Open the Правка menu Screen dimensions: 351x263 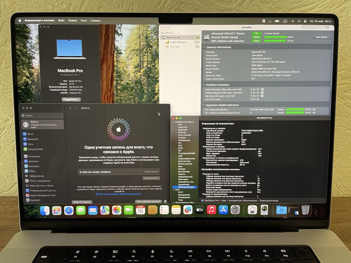coord(73,20)
